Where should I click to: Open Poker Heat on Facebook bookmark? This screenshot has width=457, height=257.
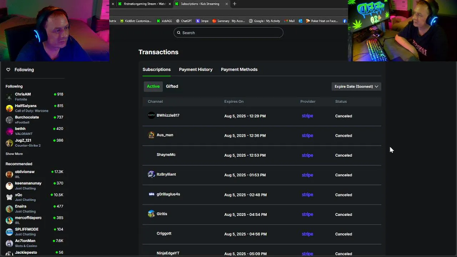322,21
